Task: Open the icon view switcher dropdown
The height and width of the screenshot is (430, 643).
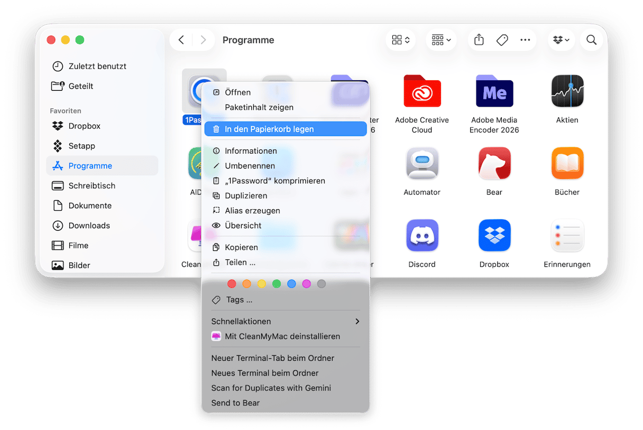Action: tap(400, 40)
